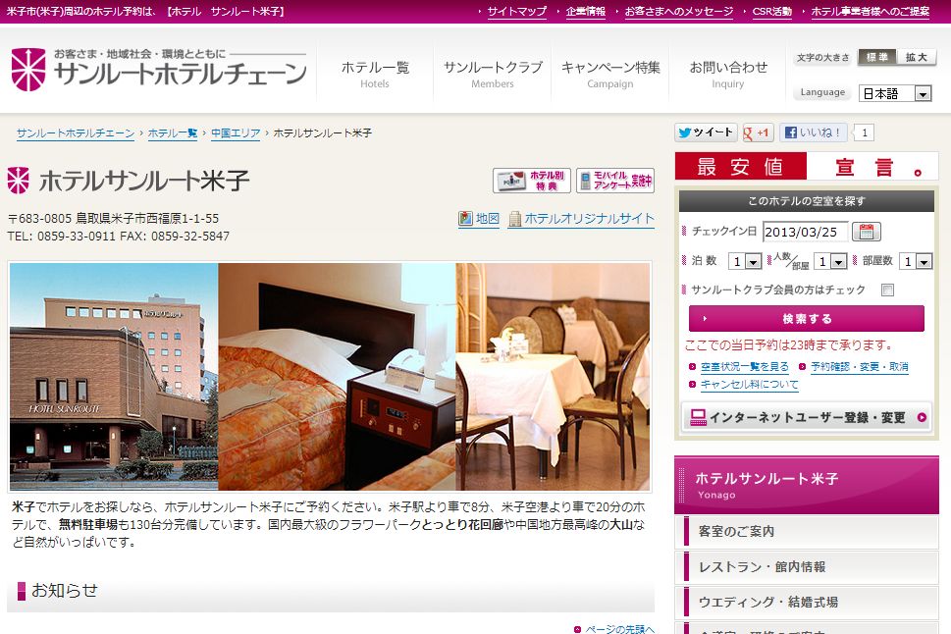Go to サンルートホテルチェーン breadcrumb
Screen dimensions: 951x634
coord(76,133)
